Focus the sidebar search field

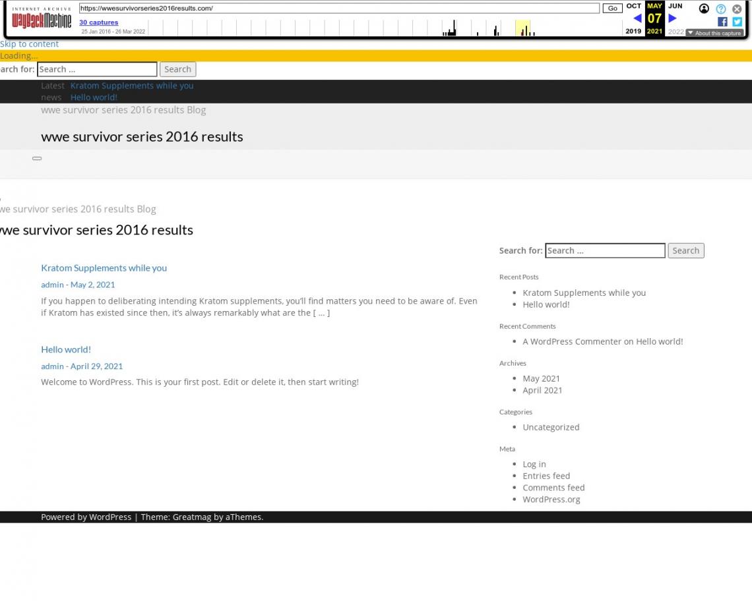tap(605, 250)
